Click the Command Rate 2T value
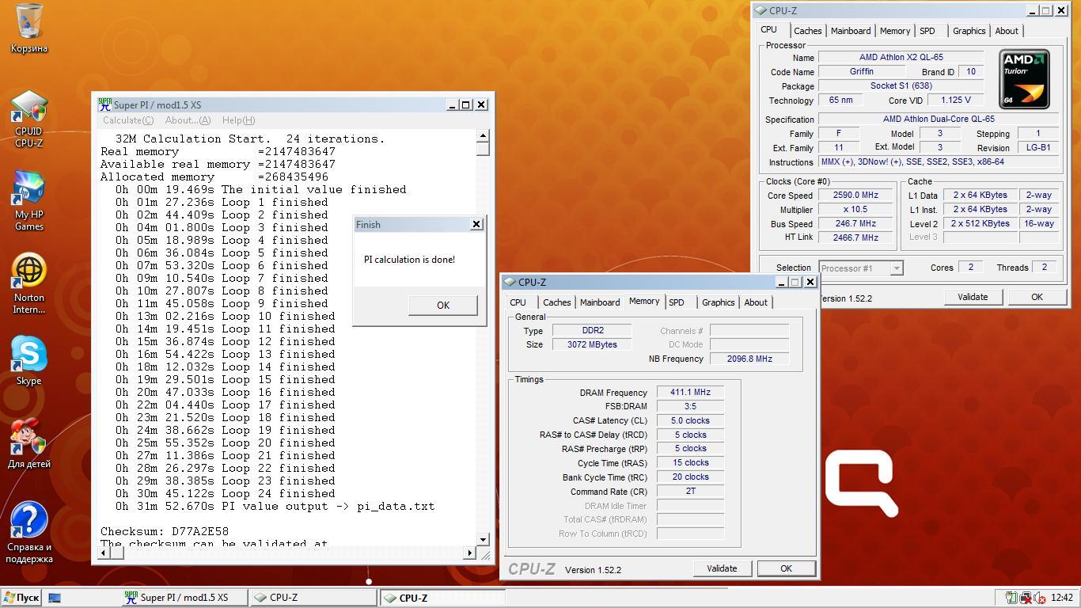 [690, 491]
